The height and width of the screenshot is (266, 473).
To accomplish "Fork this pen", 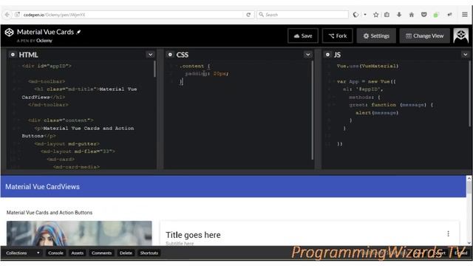I will tap(337, 36).
